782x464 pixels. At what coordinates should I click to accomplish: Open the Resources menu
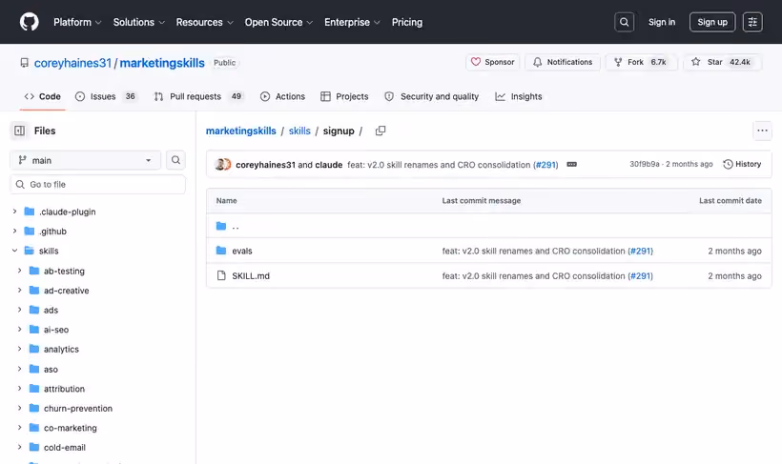pyautogui.click(x=204, y=22)
